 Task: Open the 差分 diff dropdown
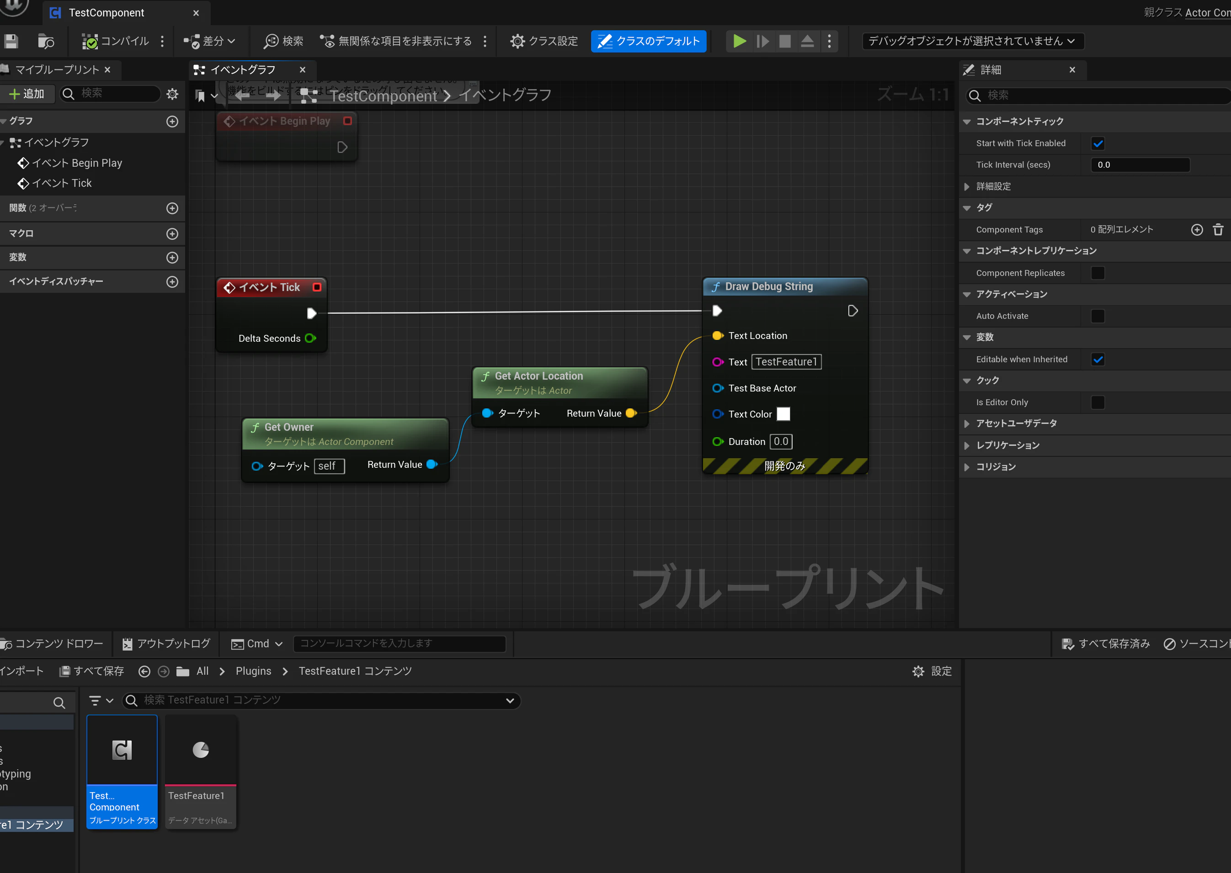pos(209,41)
